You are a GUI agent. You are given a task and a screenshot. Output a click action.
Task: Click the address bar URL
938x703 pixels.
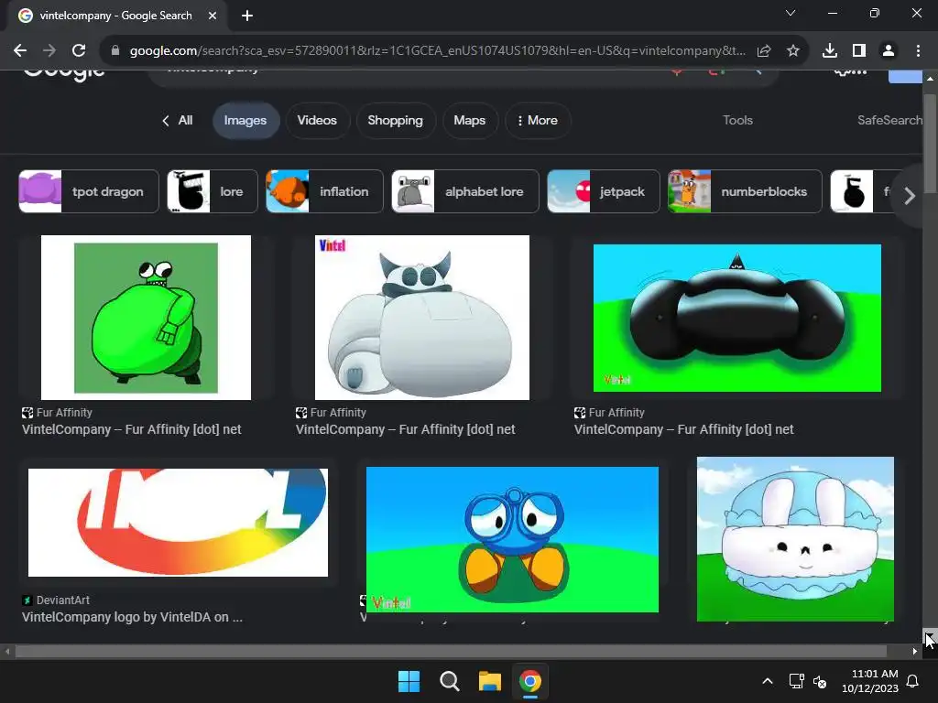pyautogui.click(x=437, y=51)
